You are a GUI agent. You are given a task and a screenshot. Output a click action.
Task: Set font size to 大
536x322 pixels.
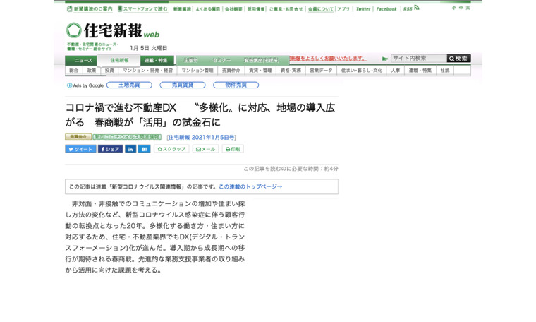[468, 8]
